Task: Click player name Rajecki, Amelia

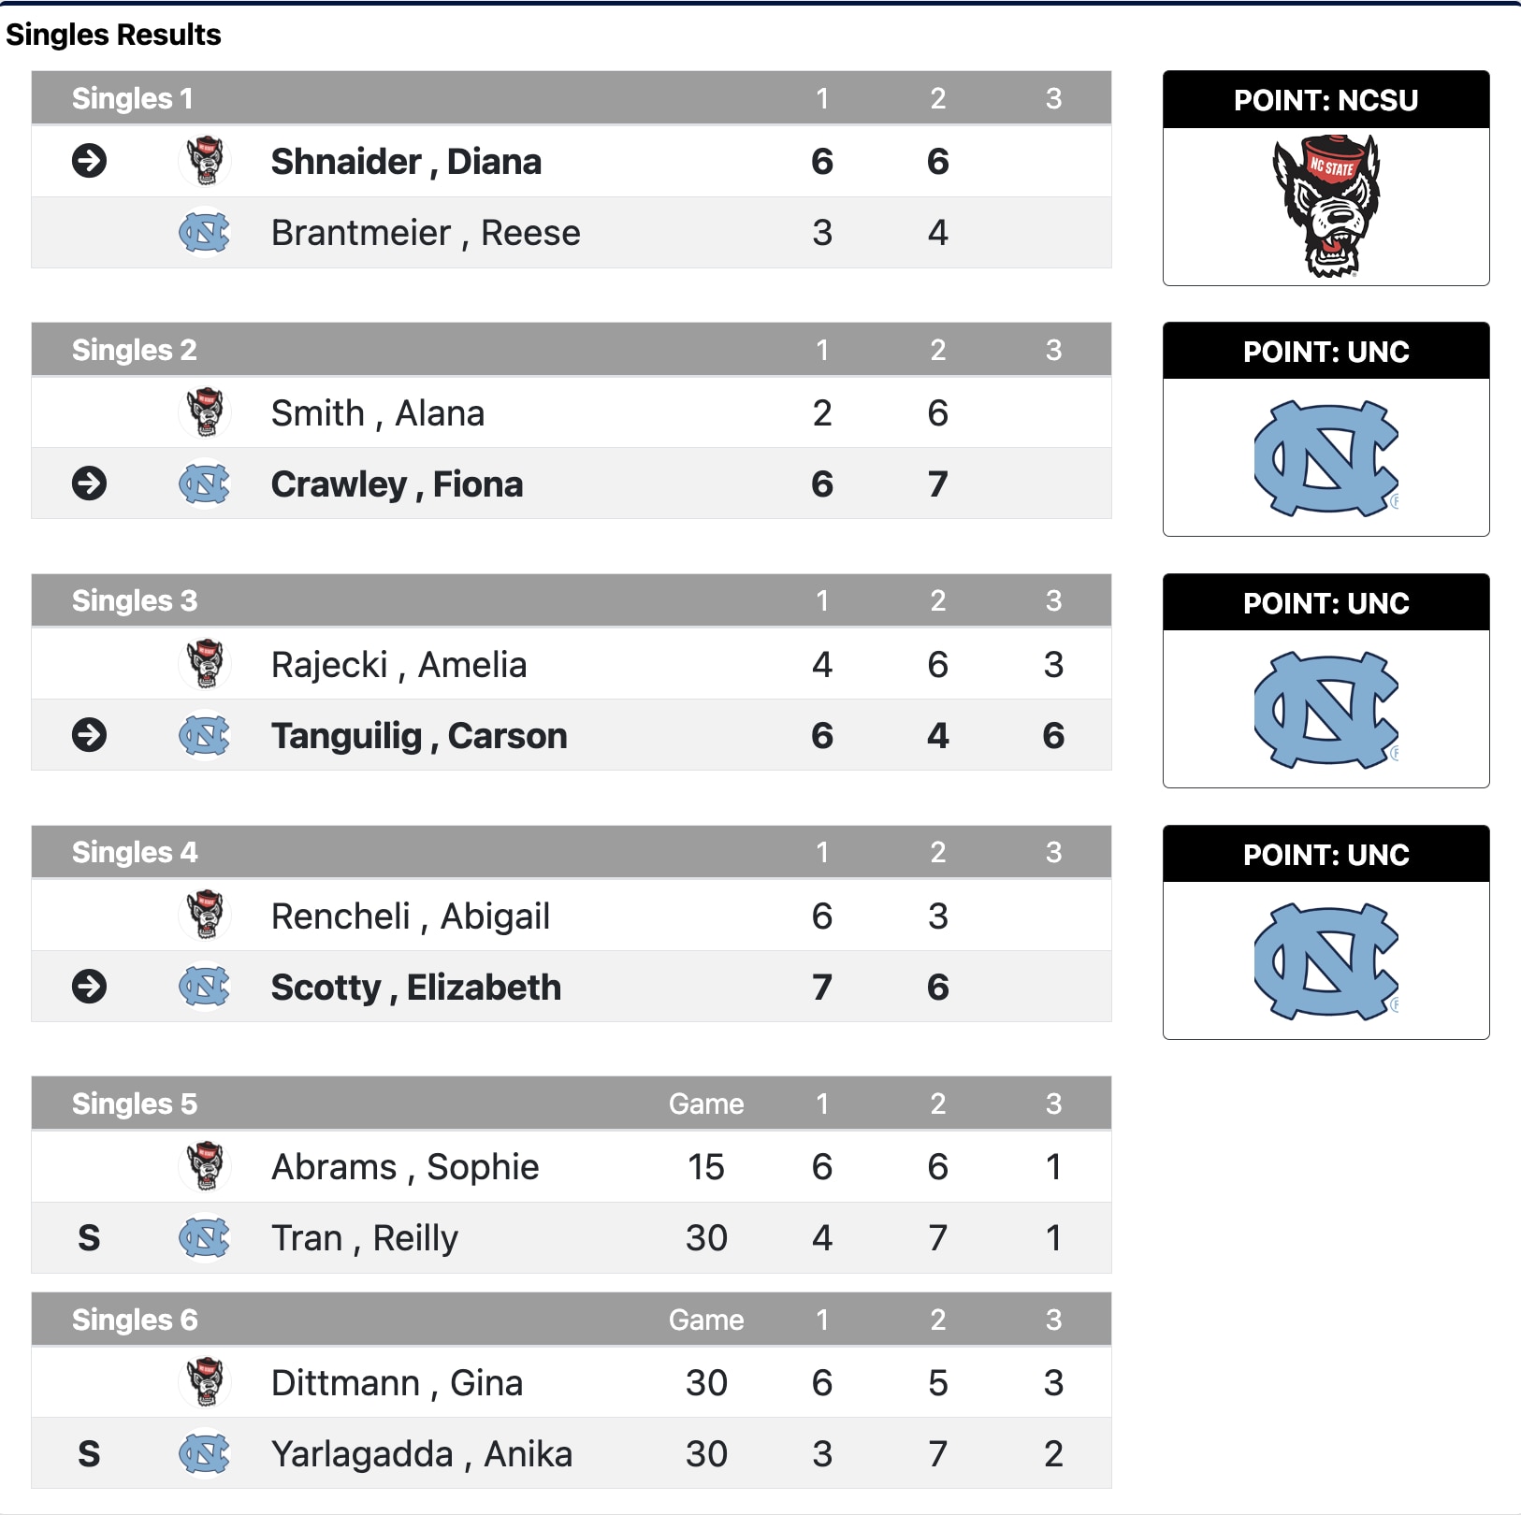Action: point(399,665)
